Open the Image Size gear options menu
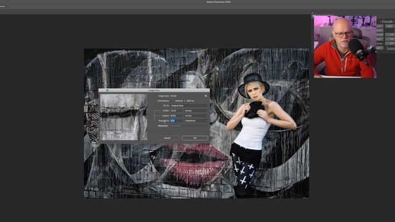The width and height of the screenshot is (395, 222). (x=206, y=96)
